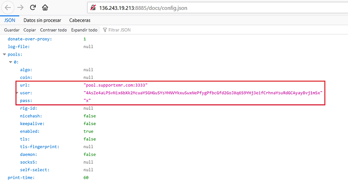Viewport: 348px width, 182px height.
Task: Collapse the pools node
Action: [x=4, y=55]
